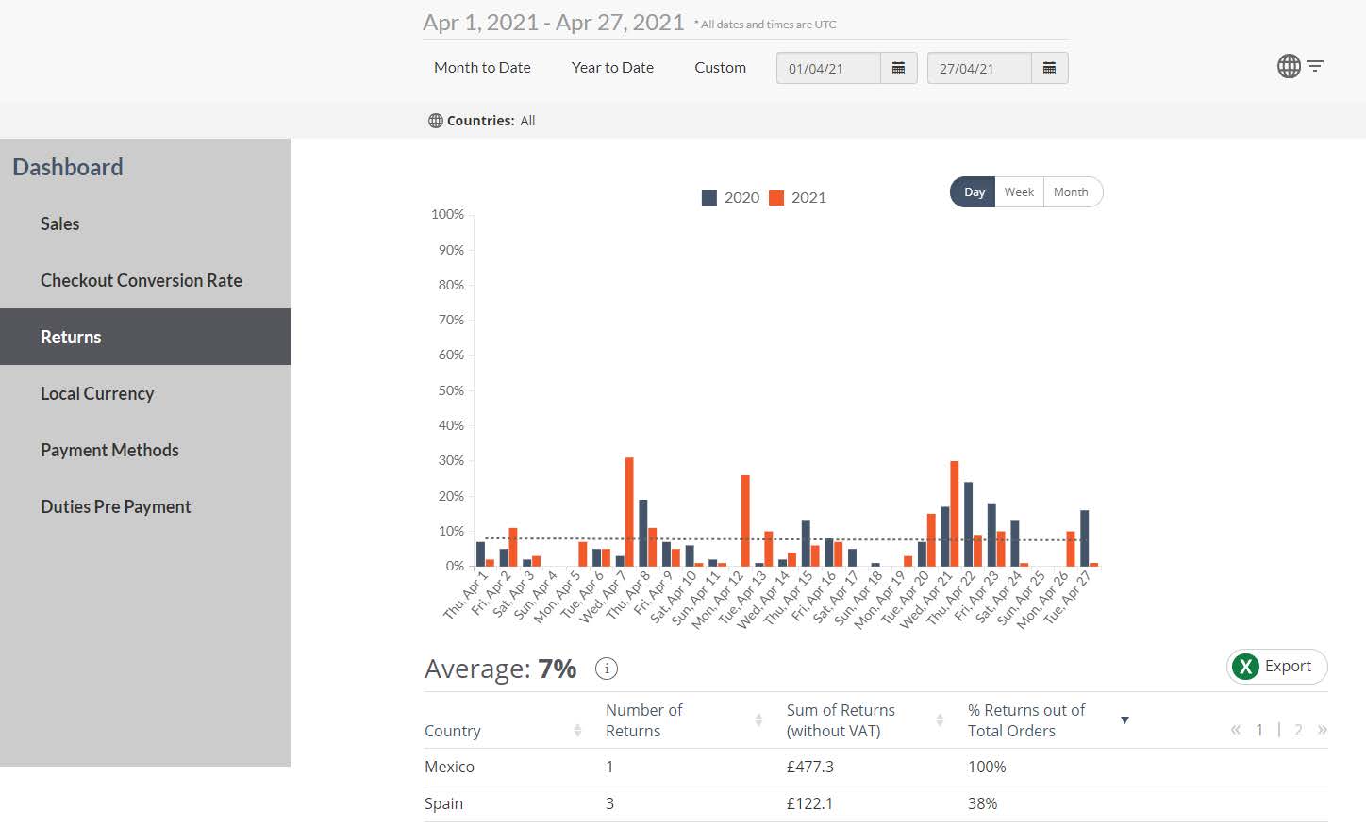Click the dark 2020 bar for Tue, Apr 27

pyautogui.click(x=1085, y=538)
